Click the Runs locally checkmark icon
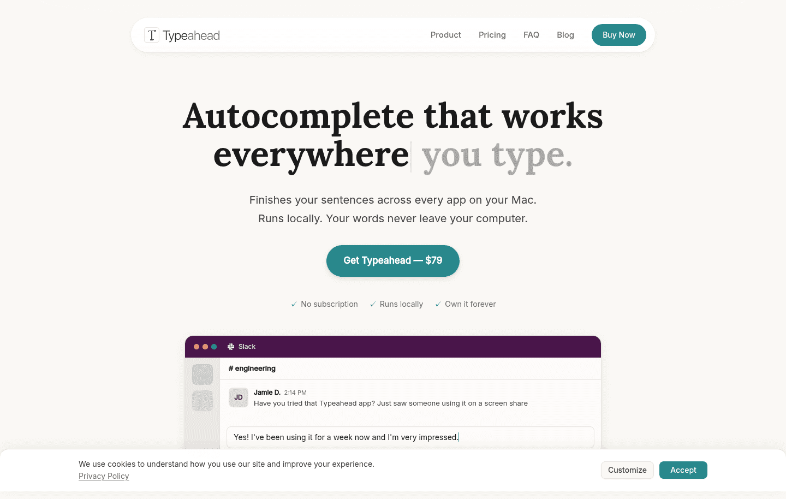Screen dimensions: 786x499 click(x=373, y=304)
